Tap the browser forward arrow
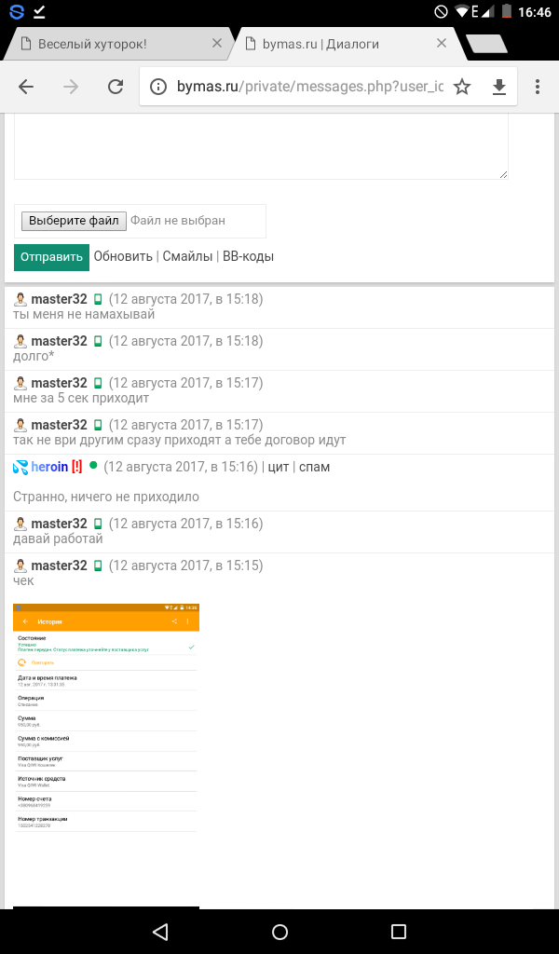 pyautogui.click(x=71, y=87)
